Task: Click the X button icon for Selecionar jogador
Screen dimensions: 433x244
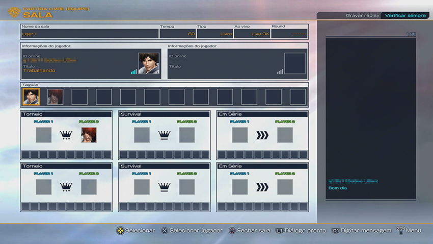Action: 165,231
